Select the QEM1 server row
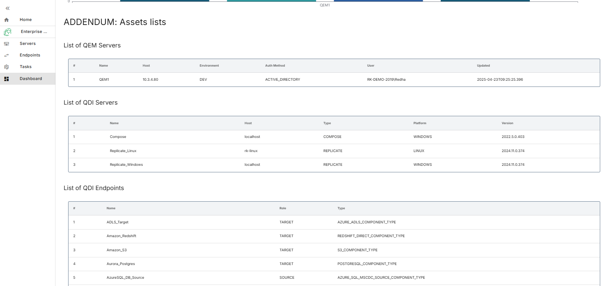The width and height of the screenshot is (606, 286). coord(104,80)
